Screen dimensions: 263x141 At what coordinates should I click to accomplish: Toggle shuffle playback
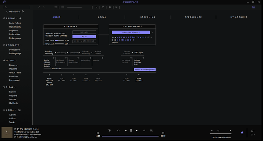click(144, 130)
